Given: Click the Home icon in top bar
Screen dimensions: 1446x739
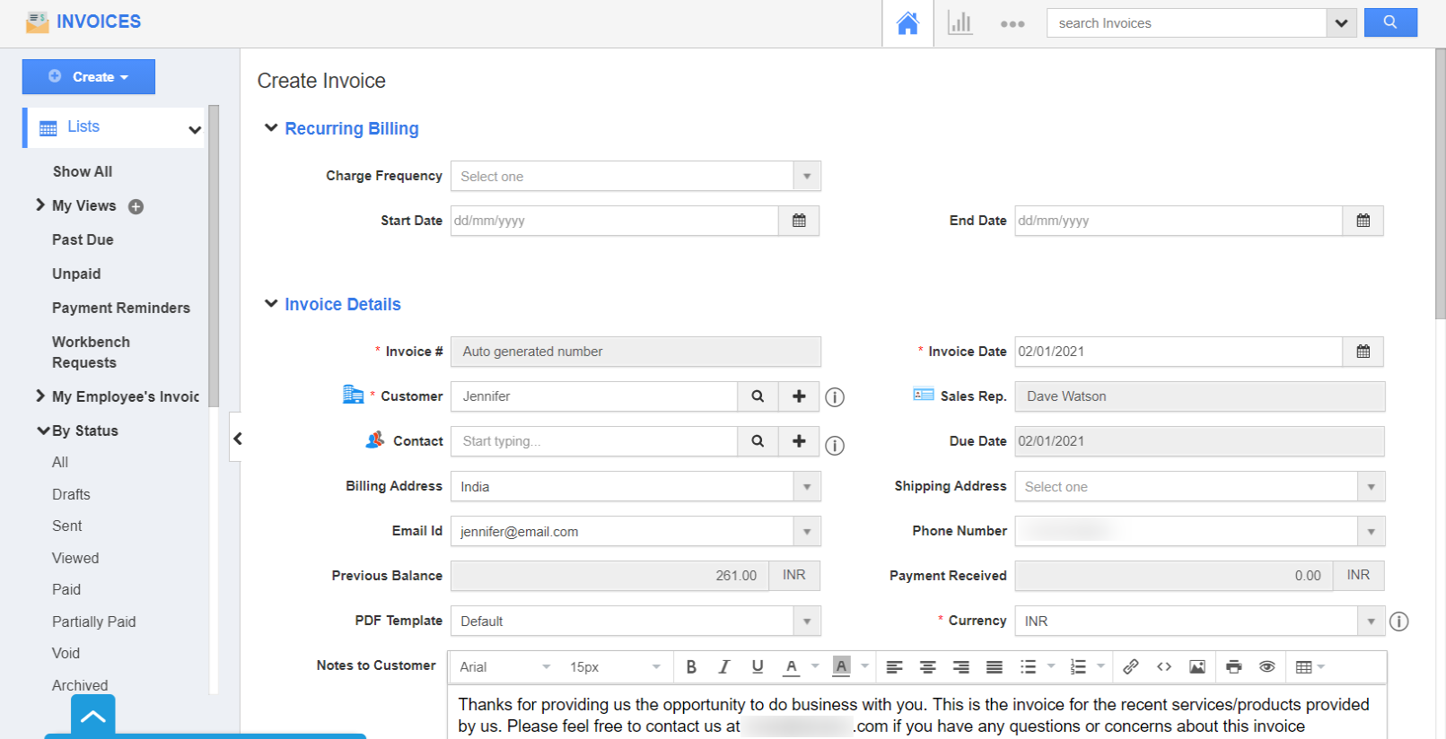Looking at the screenshot, I should click(907, 23).
